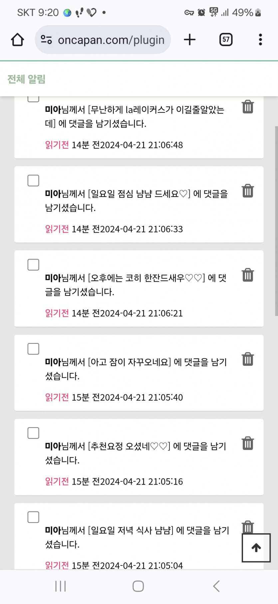Viewport: 278px width, 604px height.
Task: Delete the 추천요정 오셨네 notification
Action: [248, 443]
